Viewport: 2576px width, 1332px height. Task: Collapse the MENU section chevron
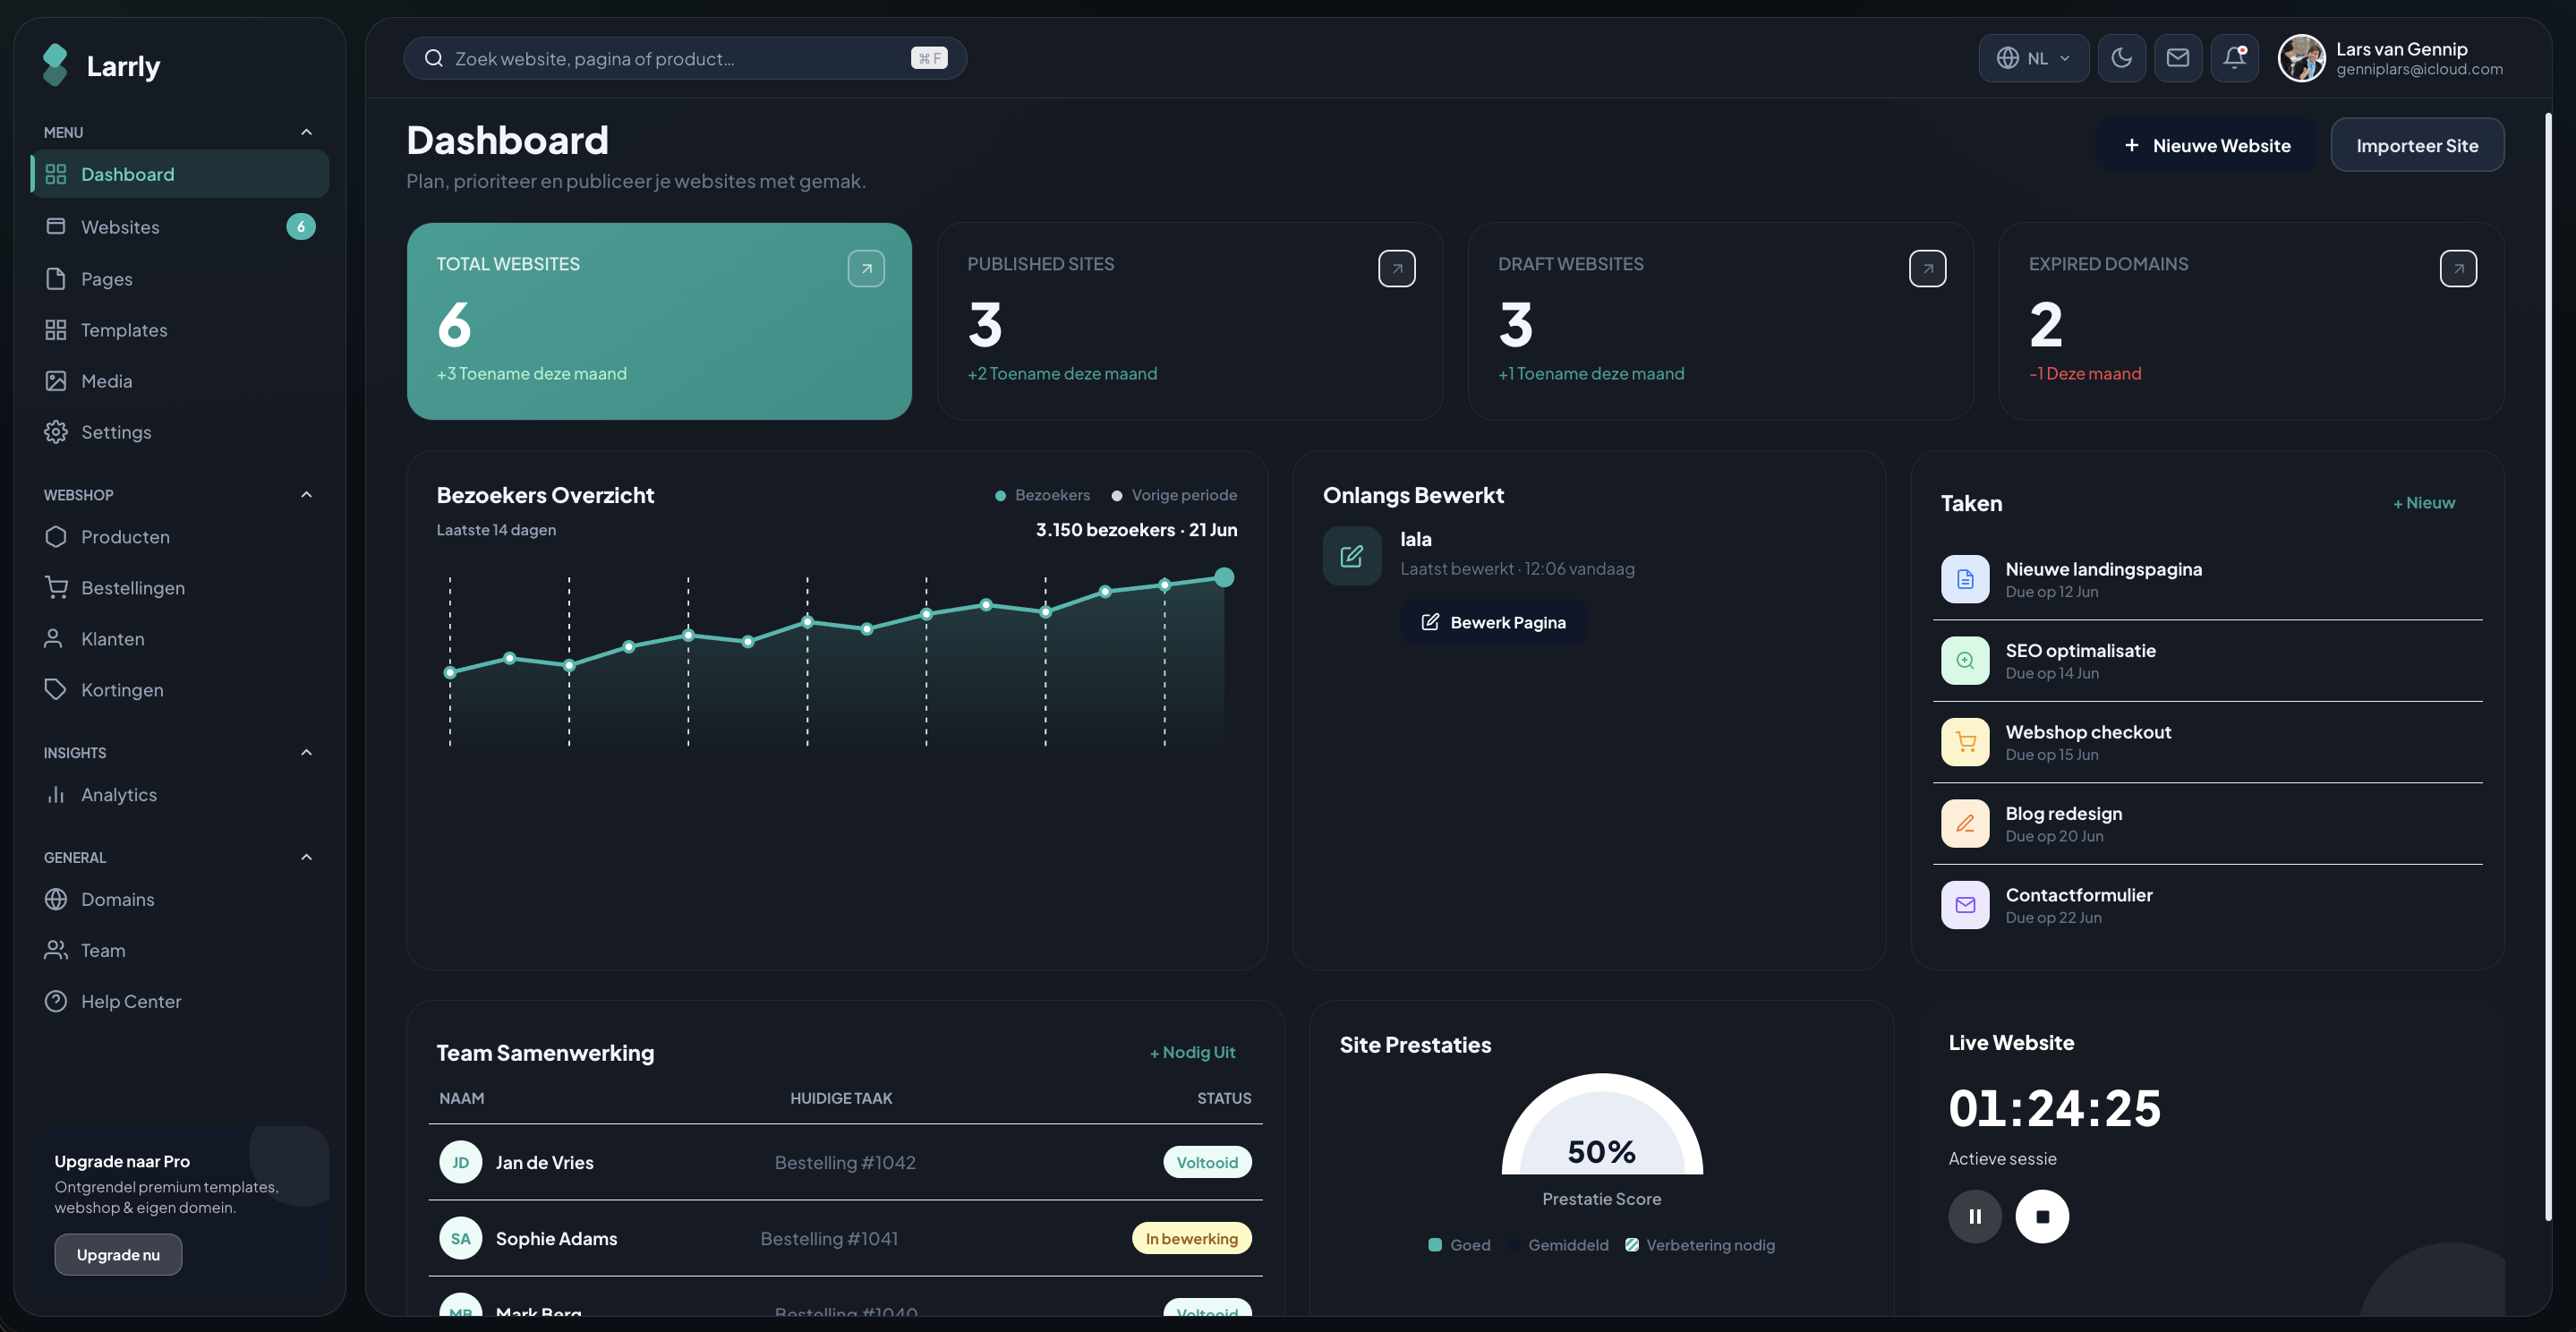click(306, 132)
